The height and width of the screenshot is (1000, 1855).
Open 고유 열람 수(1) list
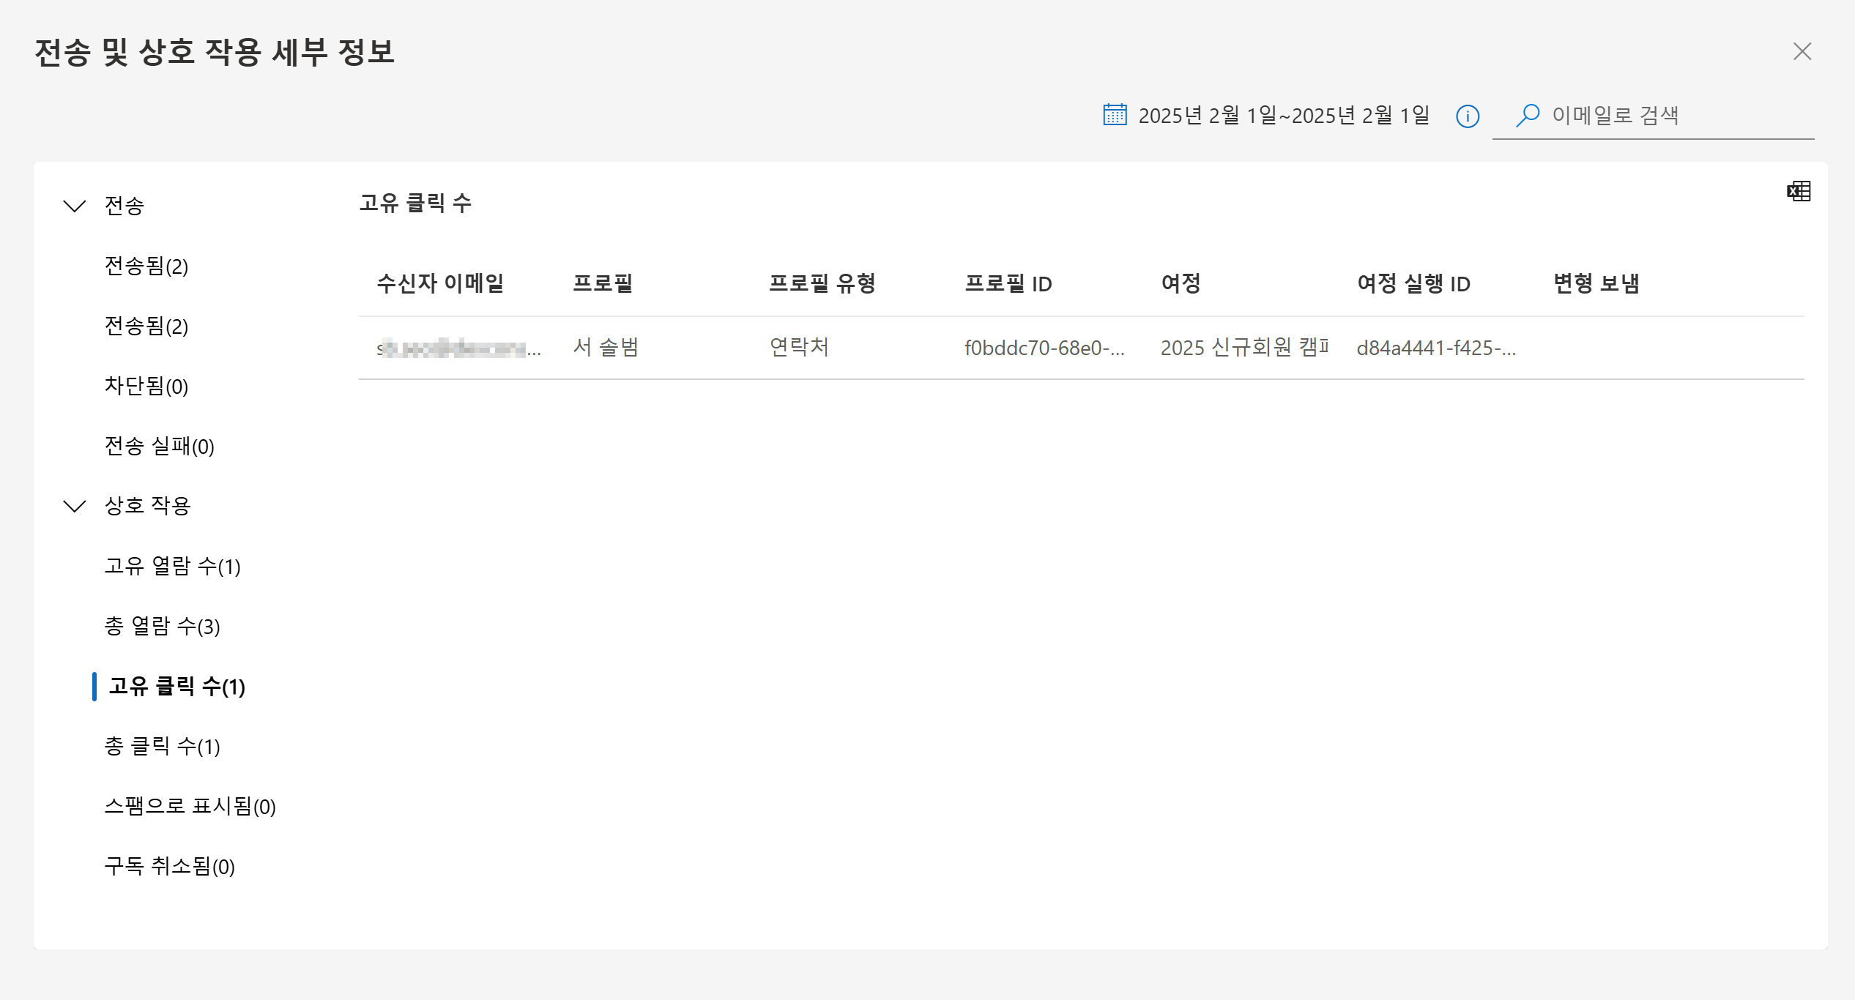coord(172,566)
